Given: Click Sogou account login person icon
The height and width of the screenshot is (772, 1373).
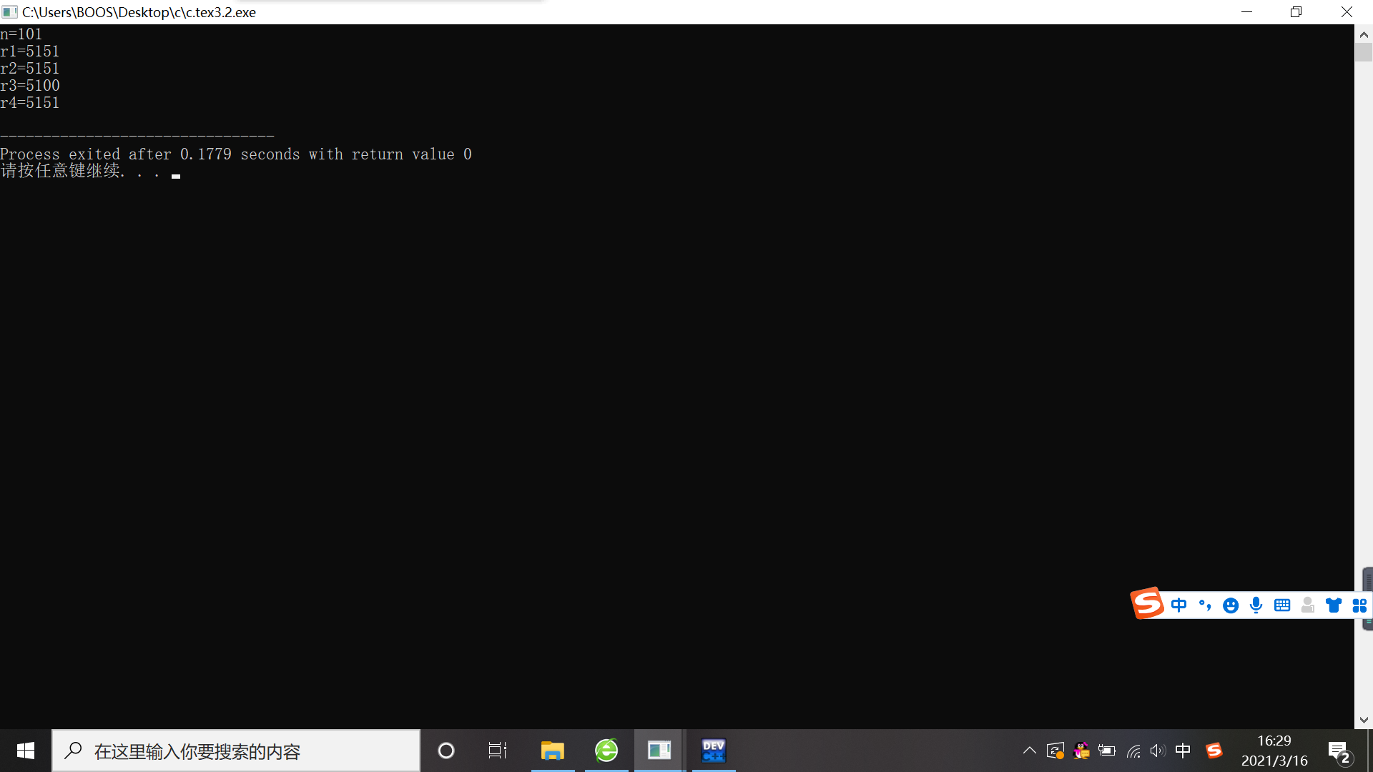Looking at the screenshot, I should [x=1308, y=605].
